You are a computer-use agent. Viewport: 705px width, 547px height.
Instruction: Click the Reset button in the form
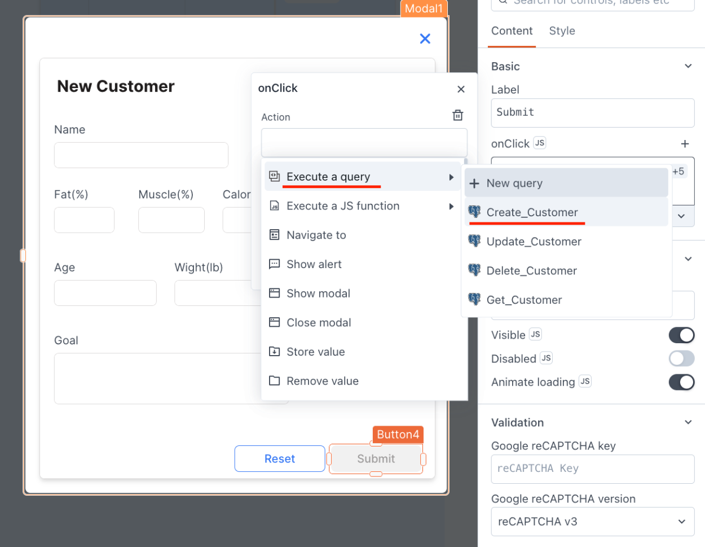(x=280, y=459)
